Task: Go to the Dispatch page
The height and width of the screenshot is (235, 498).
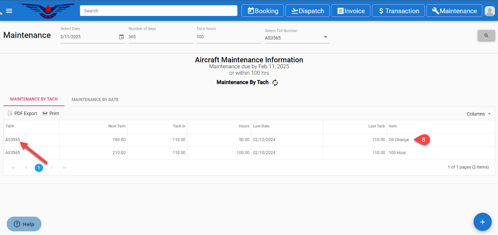Action: pos(308,11)
